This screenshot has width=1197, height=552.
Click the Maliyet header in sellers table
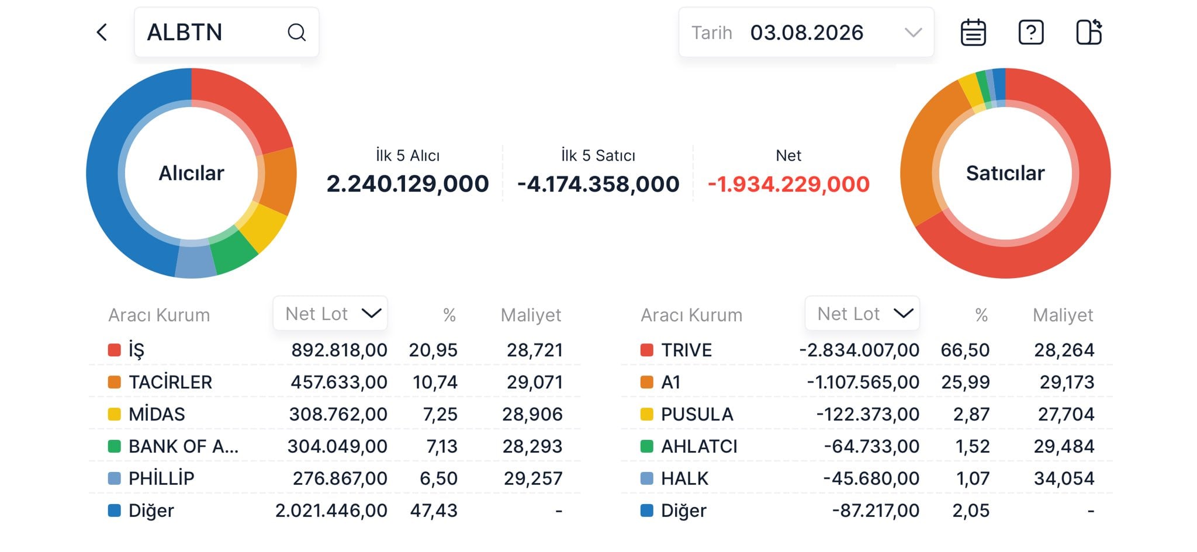coord(1063,315)
